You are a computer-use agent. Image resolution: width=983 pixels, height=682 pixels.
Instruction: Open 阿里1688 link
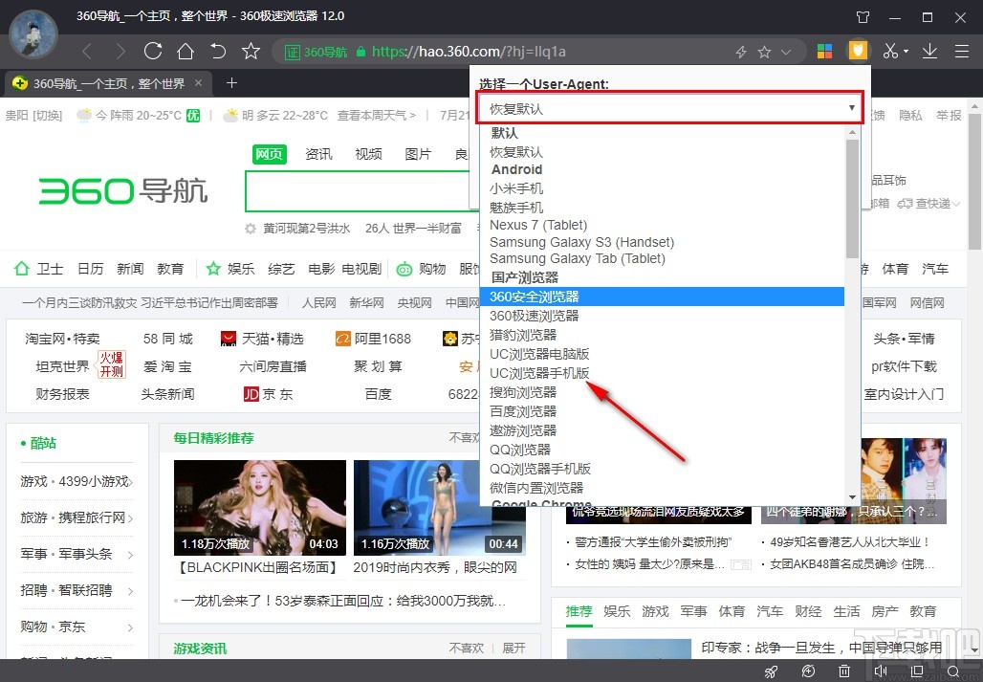click(374, 339)
